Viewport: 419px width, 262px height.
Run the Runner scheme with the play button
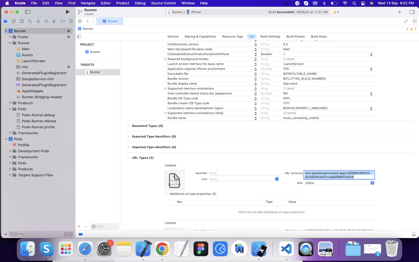click(x=68, y=12)
